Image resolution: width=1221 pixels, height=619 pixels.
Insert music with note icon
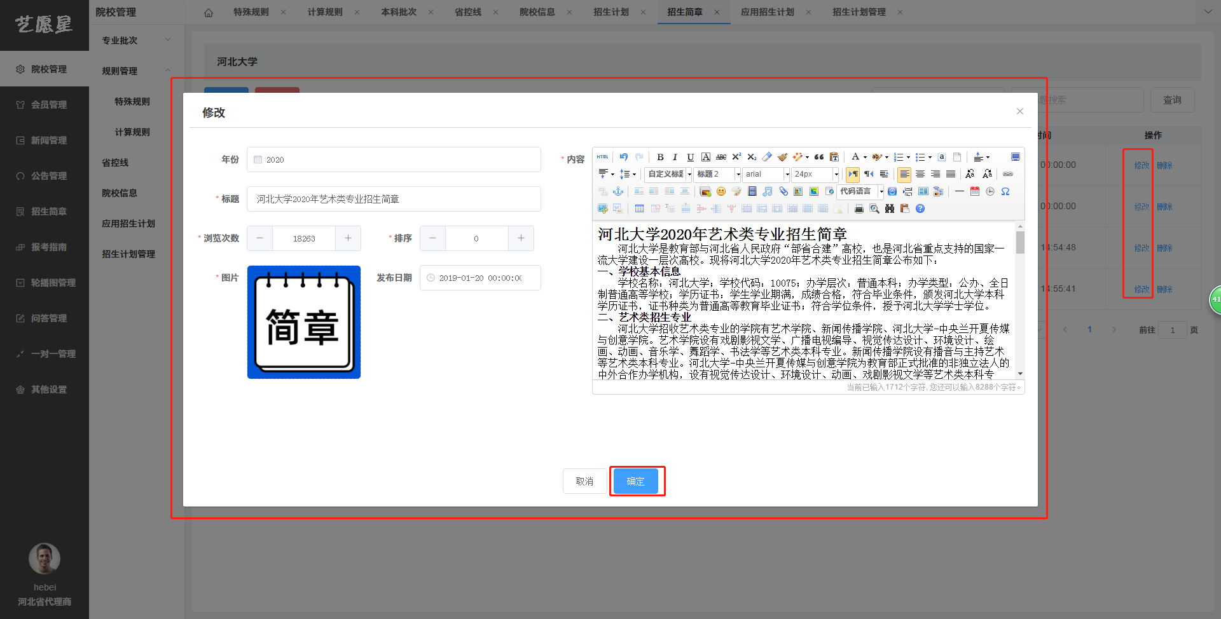tap(768, 191)
